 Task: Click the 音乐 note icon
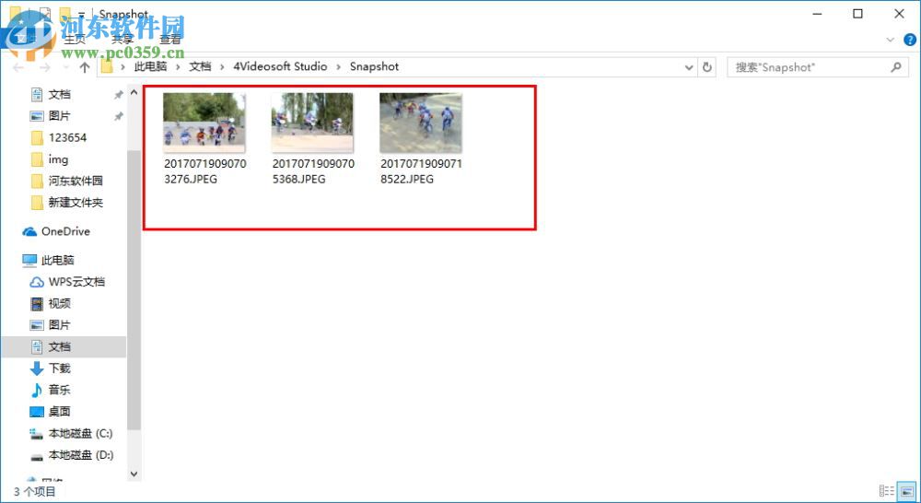[x=37, y=391]
